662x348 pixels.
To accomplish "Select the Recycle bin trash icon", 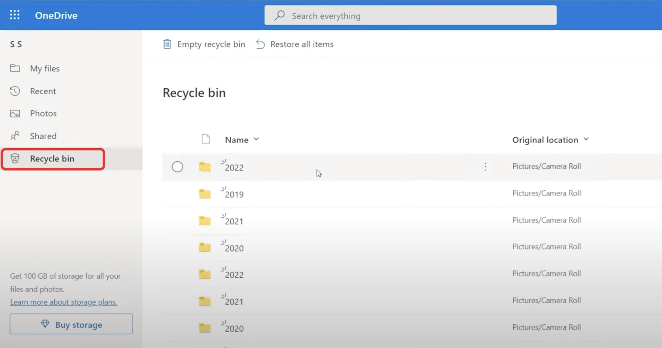I will [15, 158].
